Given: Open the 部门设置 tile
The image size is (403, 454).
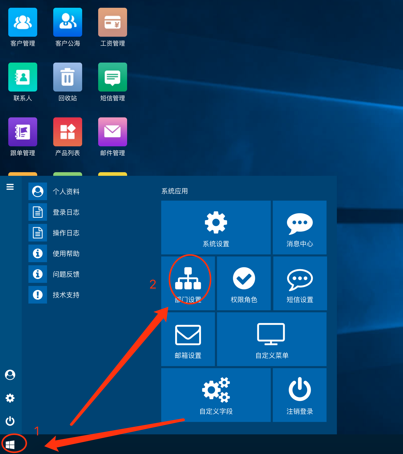Looking at the screenshot, I should [188, 283].
